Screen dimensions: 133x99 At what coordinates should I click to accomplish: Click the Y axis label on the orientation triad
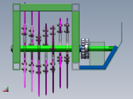click(8, 85)
